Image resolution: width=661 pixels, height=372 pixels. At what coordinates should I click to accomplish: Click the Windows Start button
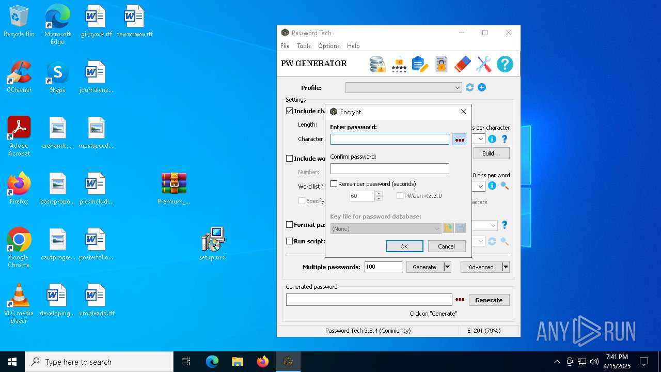click(12, 362)
